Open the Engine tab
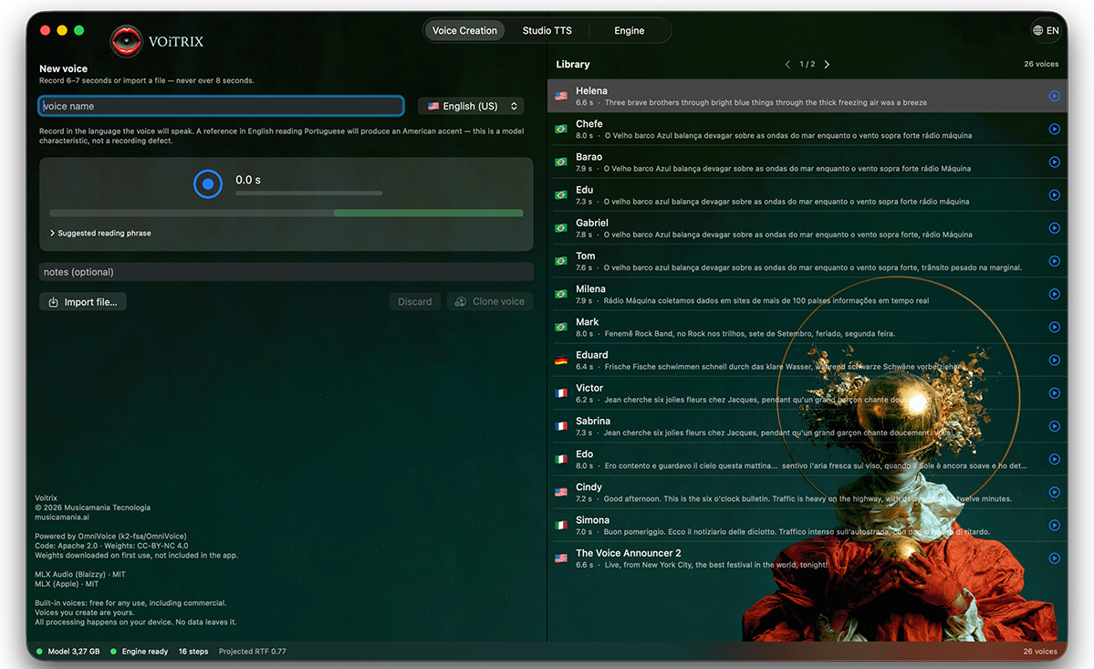This screenshot has height=669, width=1094. [x=630, y=31]
